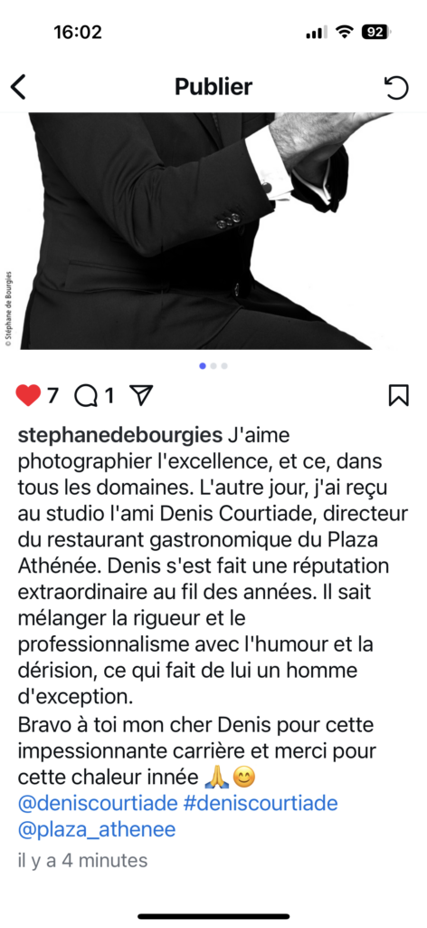Tap the Publier header title

point(213,87)
